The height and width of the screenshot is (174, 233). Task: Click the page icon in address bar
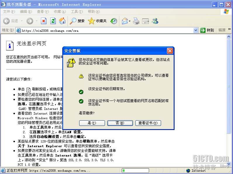19,30
